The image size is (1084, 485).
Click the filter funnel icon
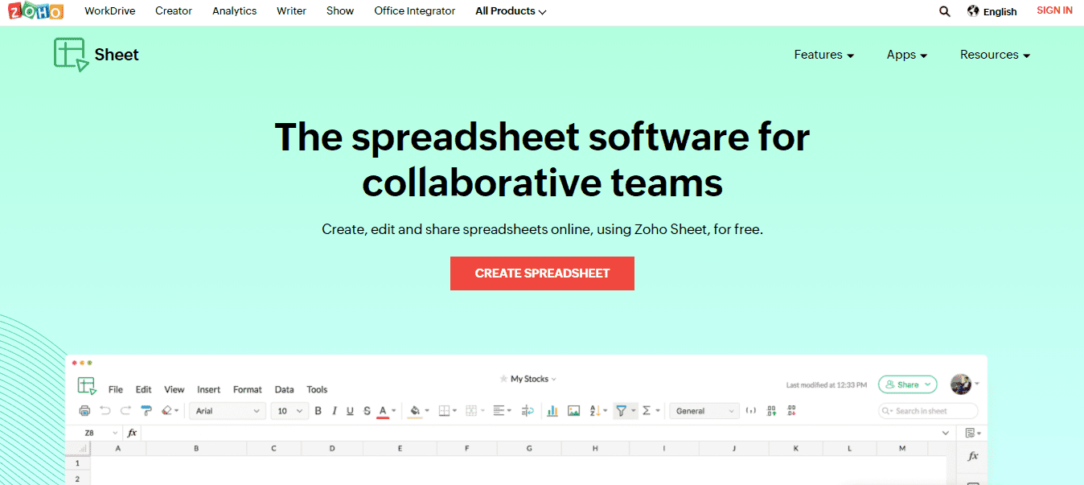(621, 411)
